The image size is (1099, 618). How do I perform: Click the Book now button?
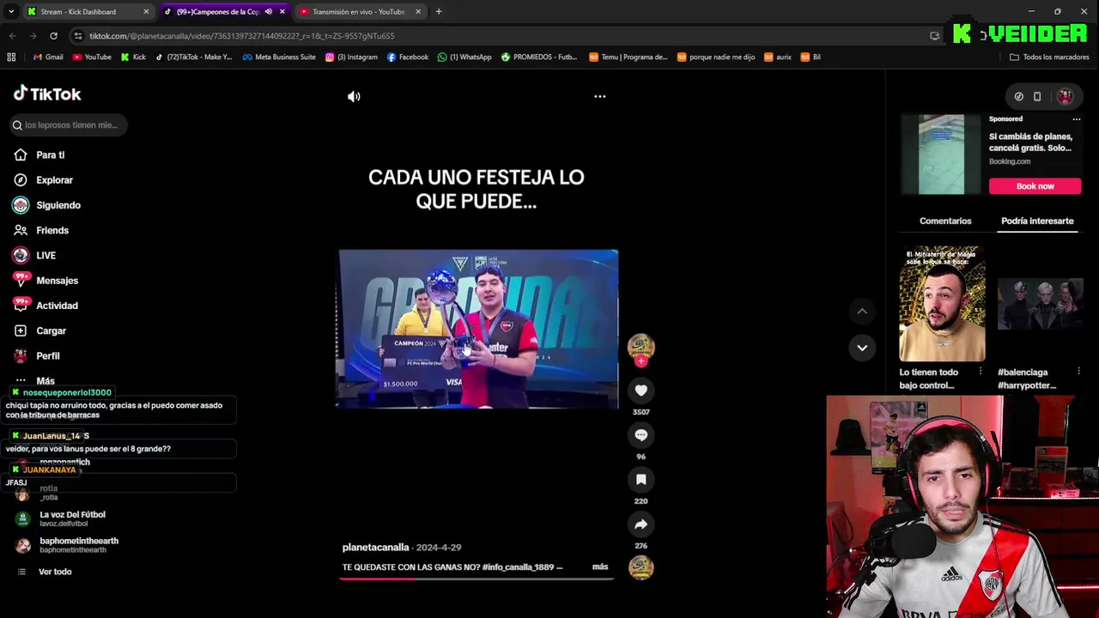(1035, 186)
